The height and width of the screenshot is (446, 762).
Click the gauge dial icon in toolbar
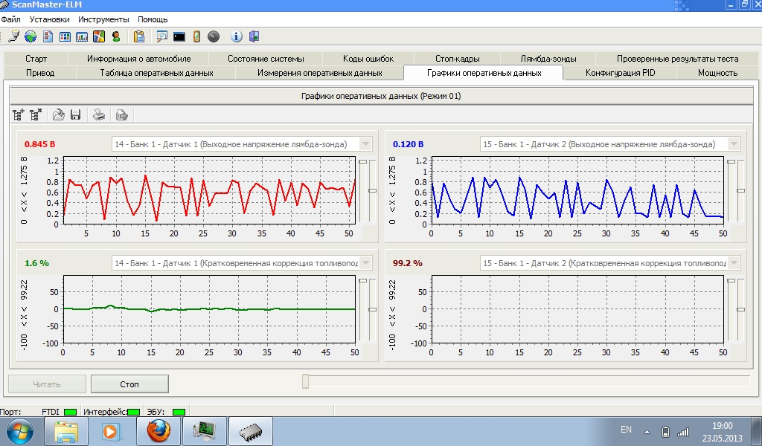214,36
